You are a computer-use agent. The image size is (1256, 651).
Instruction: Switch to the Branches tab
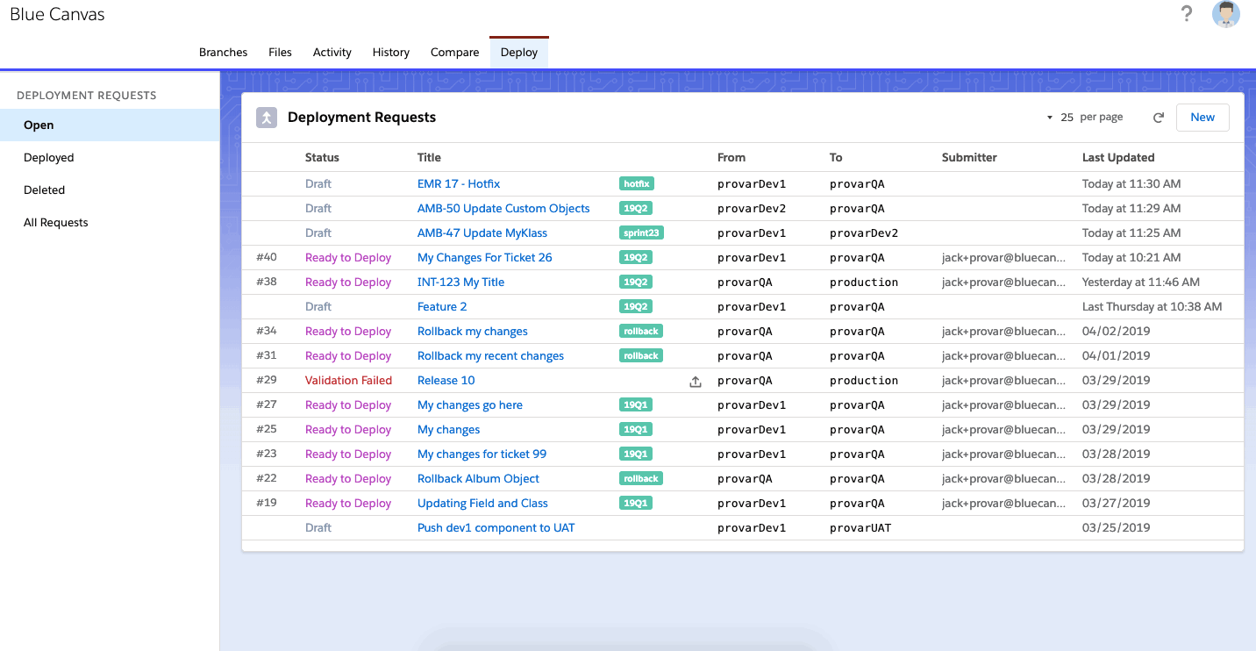224,53
